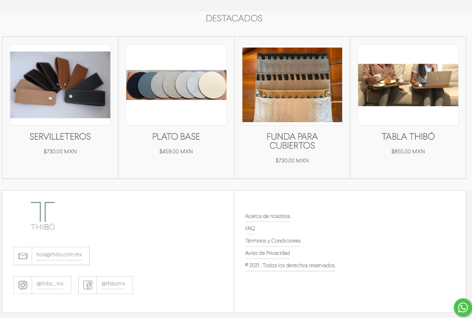This screenshot has height=318, width=472.
Task: Visit the @thibomx Facebook handle
Action: pyautogui.click(x=113, y=284)
